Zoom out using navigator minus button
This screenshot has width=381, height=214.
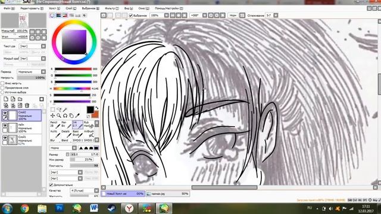tap(32, 32)
